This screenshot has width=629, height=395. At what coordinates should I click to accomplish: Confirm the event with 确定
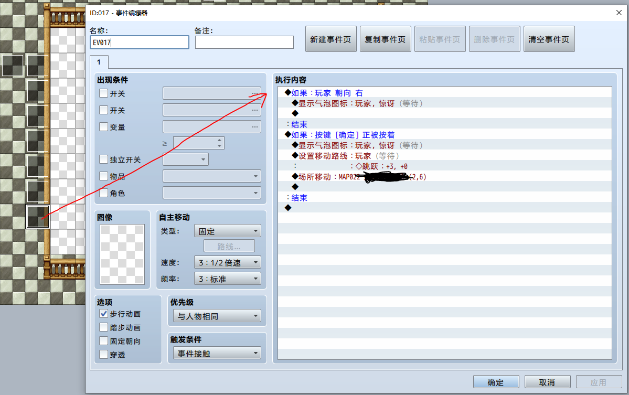(x=496, y=382)
